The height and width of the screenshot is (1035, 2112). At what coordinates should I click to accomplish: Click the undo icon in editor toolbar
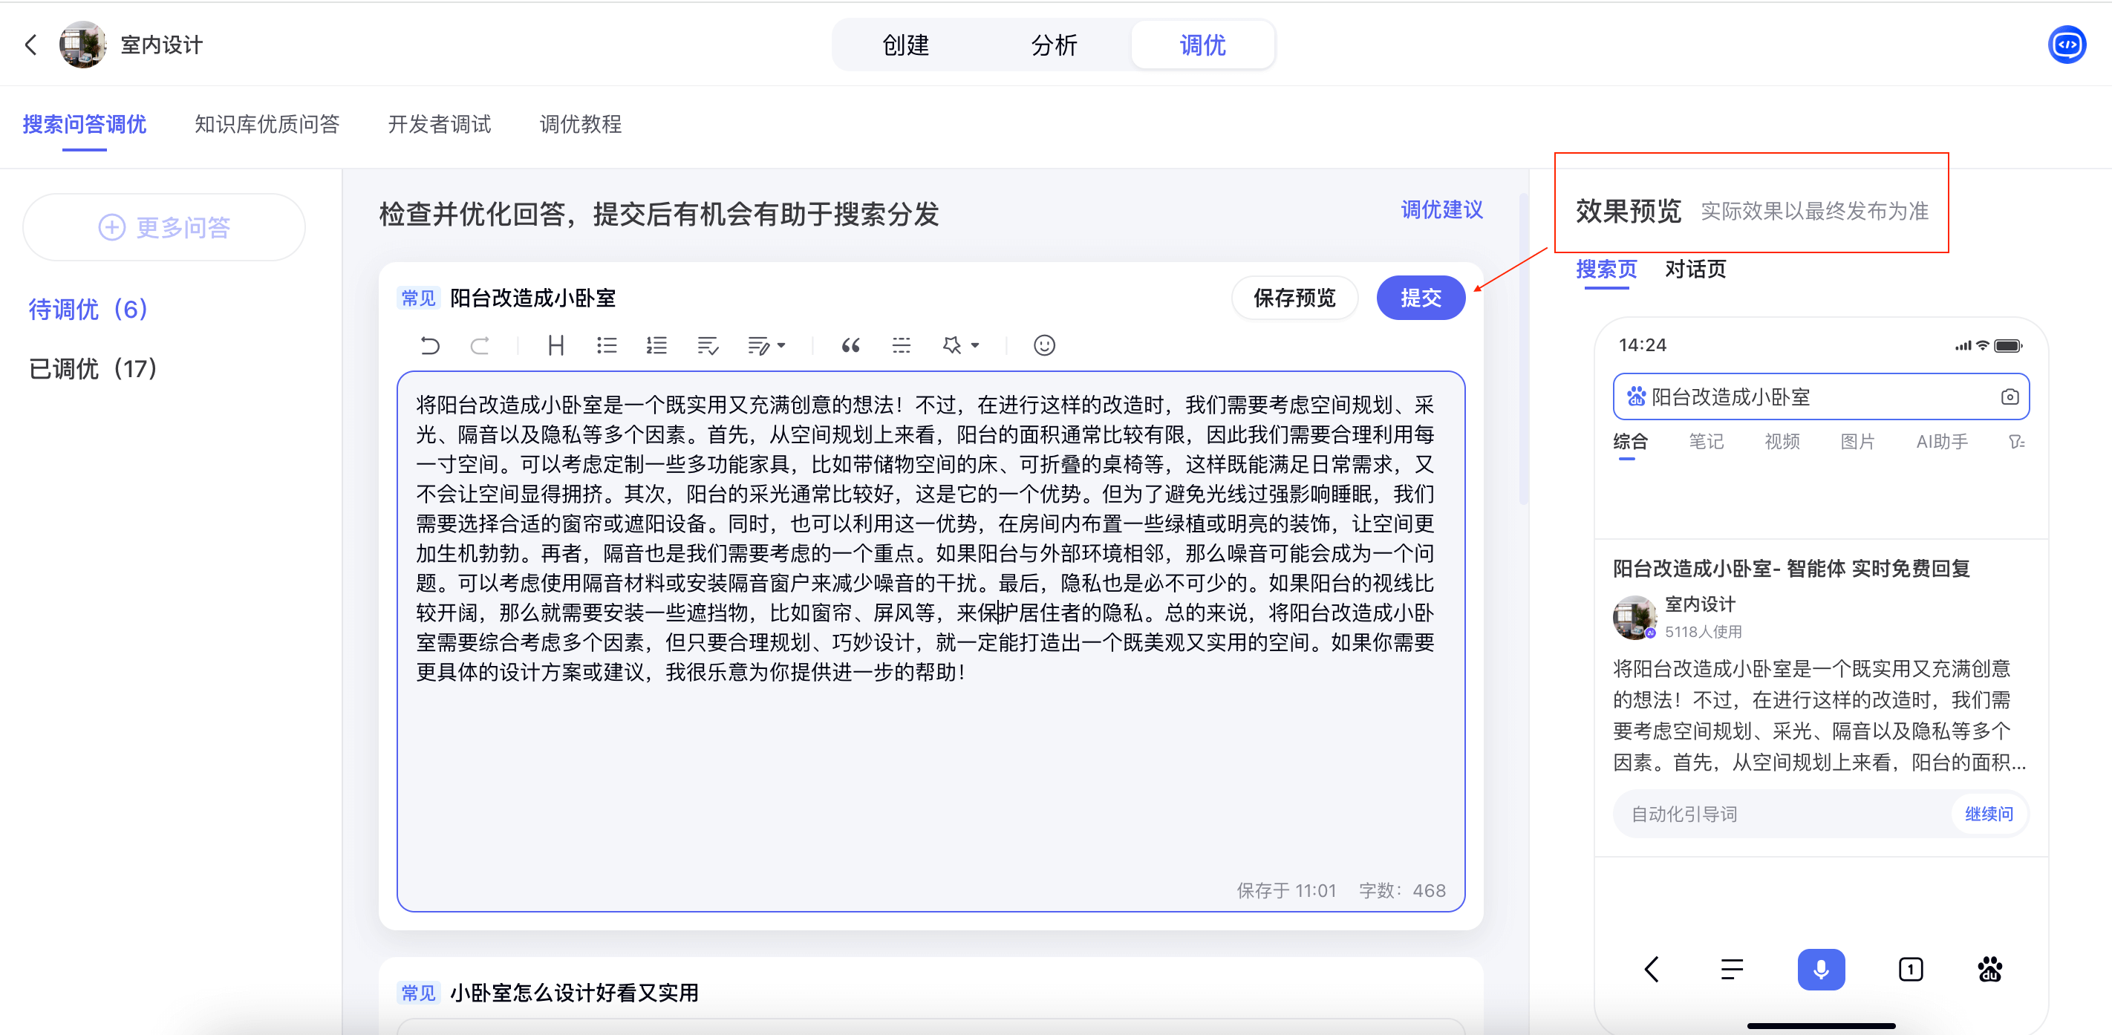tap(430, 345)
